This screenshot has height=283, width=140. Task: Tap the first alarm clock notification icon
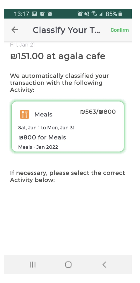click(x=42, y=14)
